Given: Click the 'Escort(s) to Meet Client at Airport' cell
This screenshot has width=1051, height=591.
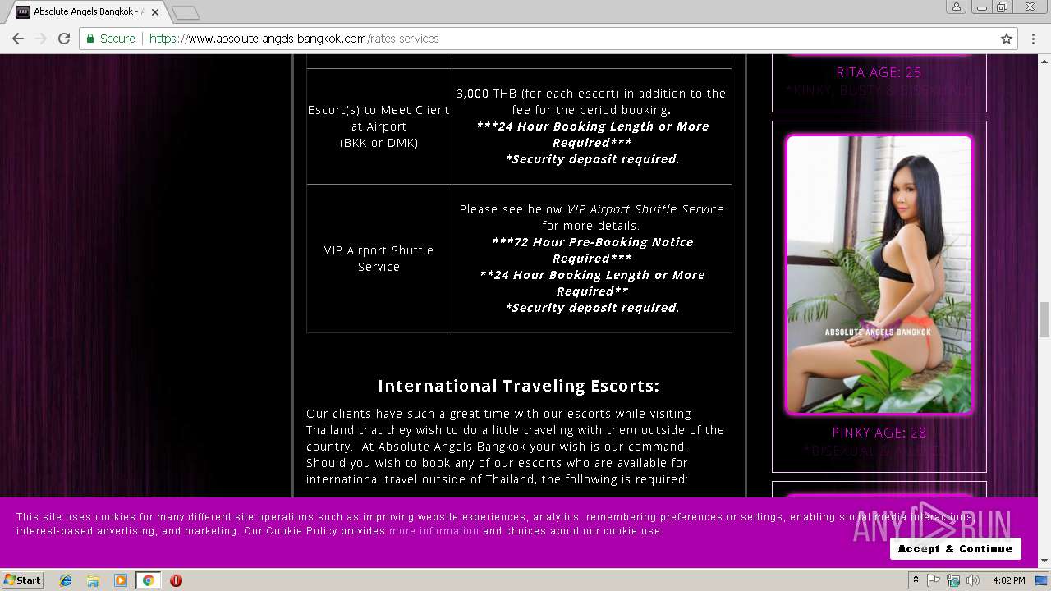Looking at the screenshot, I should (x=379, y=126).
